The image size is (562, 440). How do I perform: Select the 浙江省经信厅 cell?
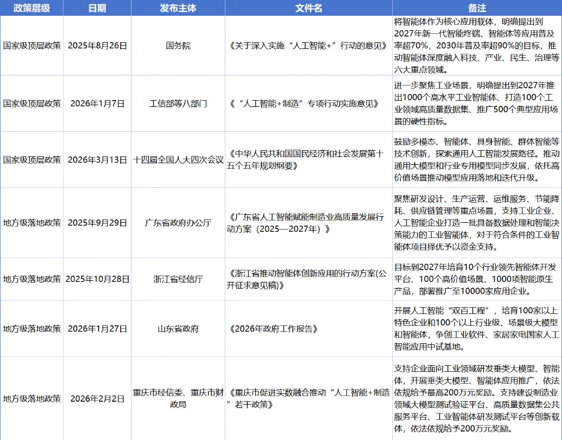pyautogui.click(x=178, y=279)
